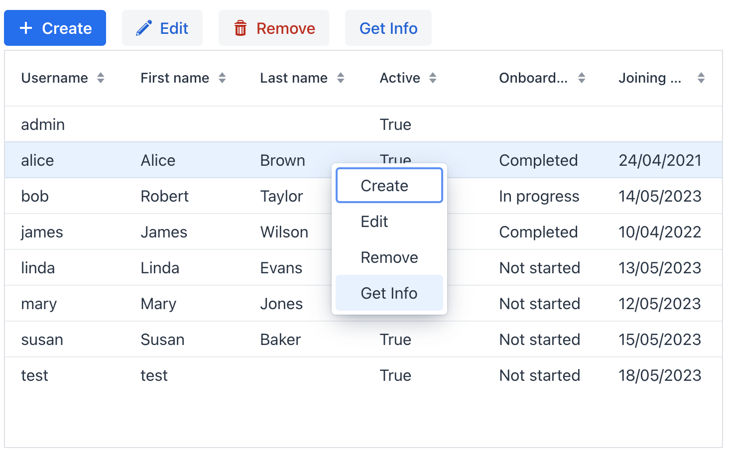Choose Get Info from the context menu
The height and width of the screenshot is (452, 729).
(389, 293)
